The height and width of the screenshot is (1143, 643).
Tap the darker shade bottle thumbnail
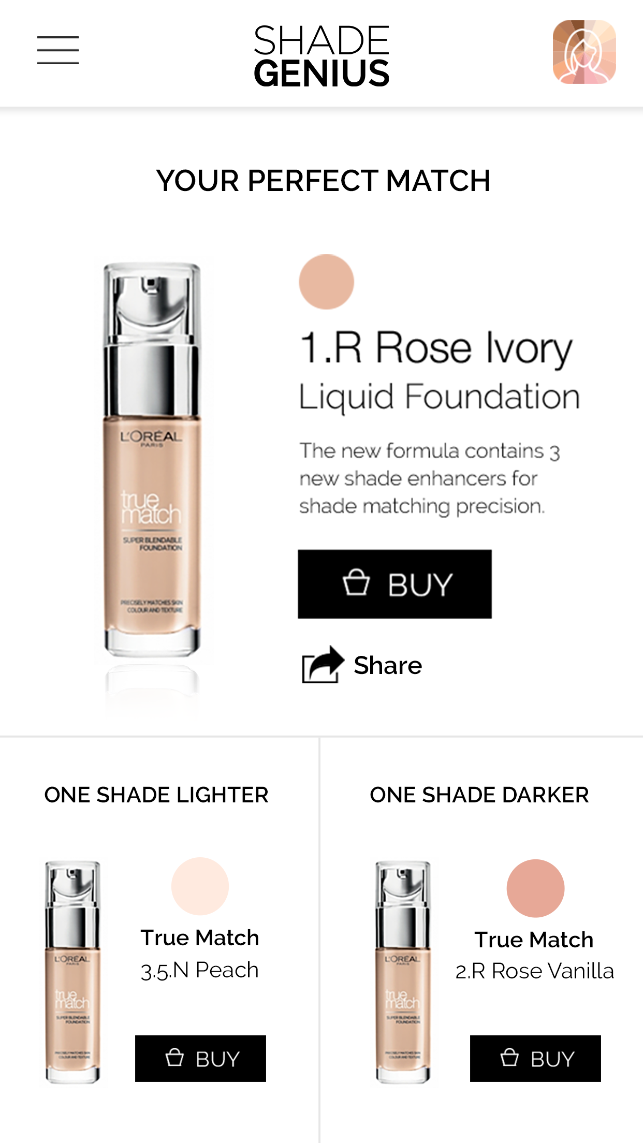403,972
